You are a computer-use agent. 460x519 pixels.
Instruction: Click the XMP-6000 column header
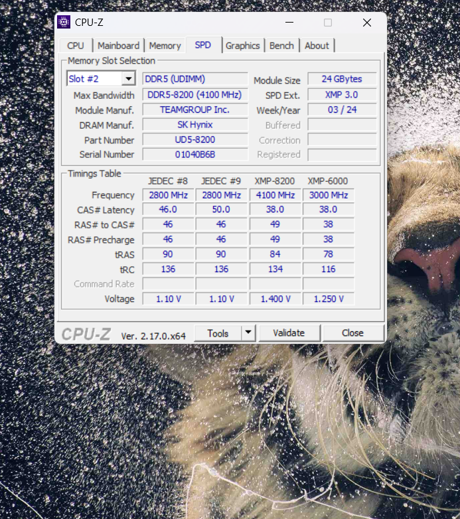[x=328, y=181]
